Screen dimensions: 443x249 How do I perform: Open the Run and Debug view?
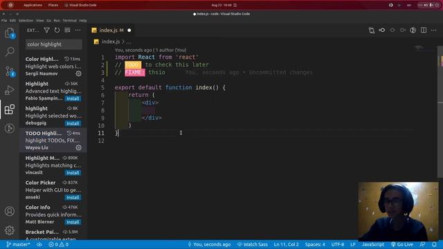coord(10,90)
